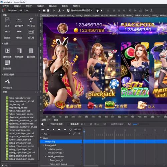Step forward one animation frame
Viewport: 167px width, 167px height.
[59, 130]
